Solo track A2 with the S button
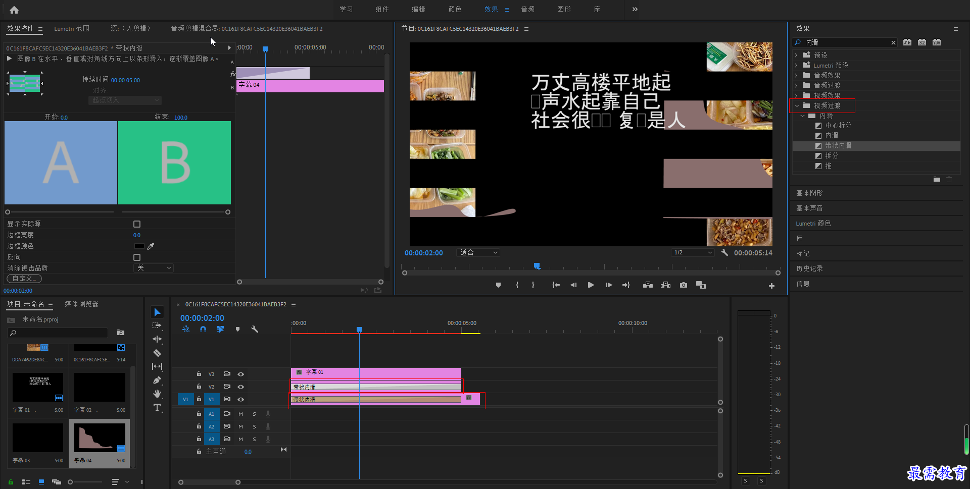 click(254, 426)
